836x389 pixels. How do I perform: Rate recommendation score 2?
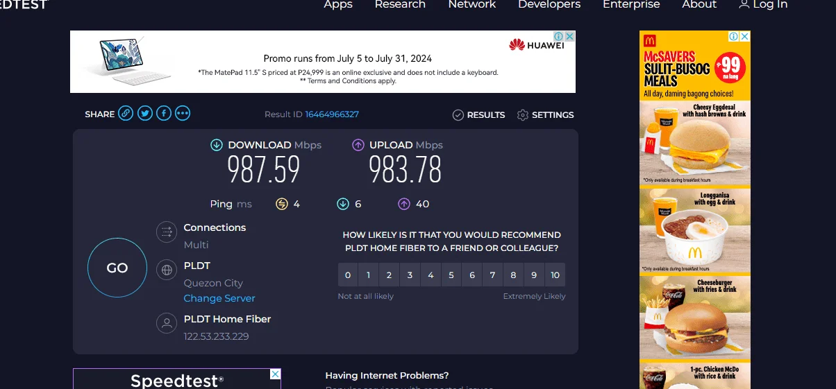click(390, 275)
